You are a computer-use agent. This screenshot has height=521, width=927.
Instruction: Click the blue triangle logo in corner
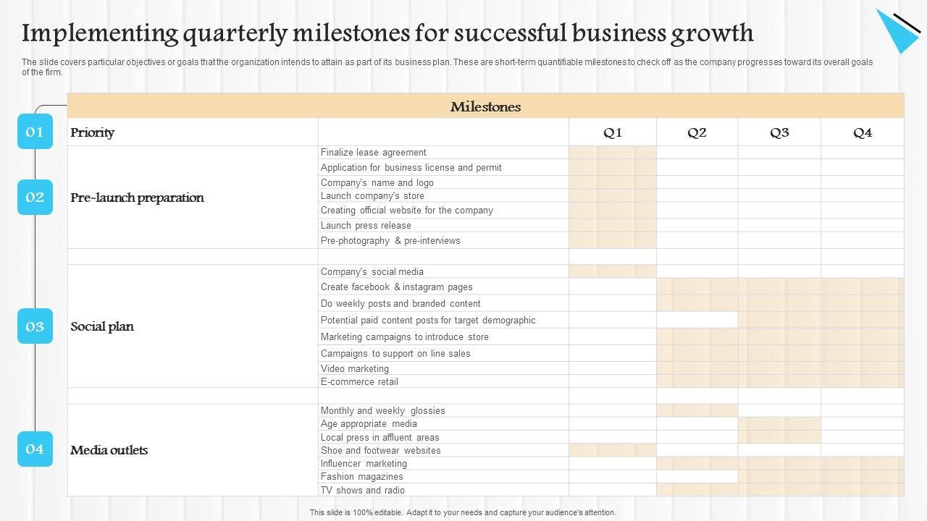[x=897, y=30]
